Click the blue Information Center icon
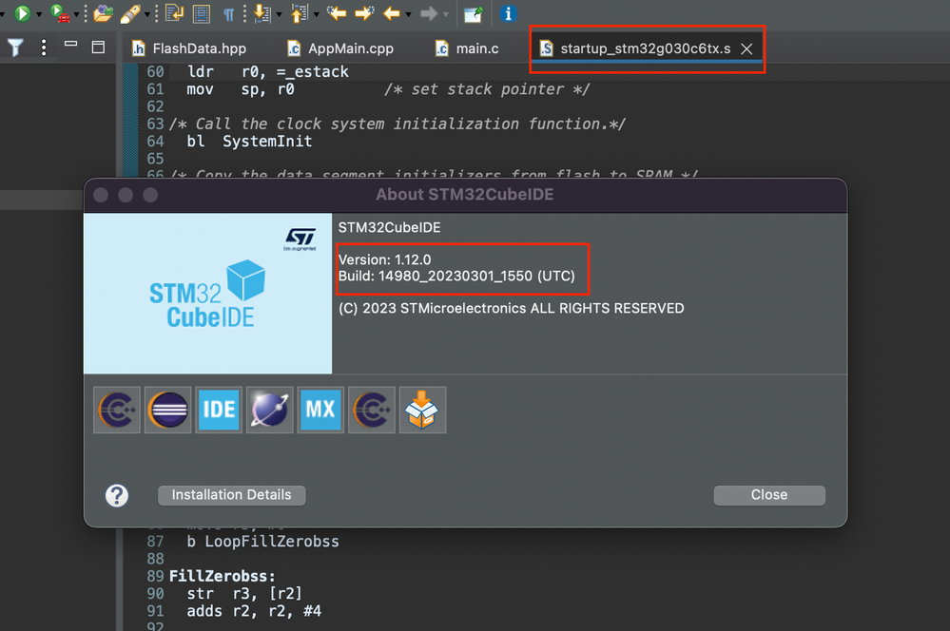950x631 pixels. [508, 13]
